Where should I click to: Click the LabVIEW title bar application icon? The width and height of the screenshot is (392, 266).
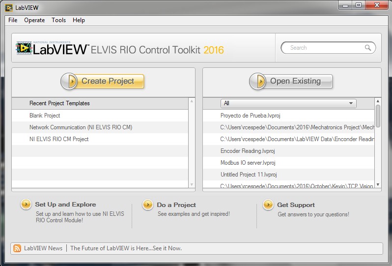(x=9, y=7)
